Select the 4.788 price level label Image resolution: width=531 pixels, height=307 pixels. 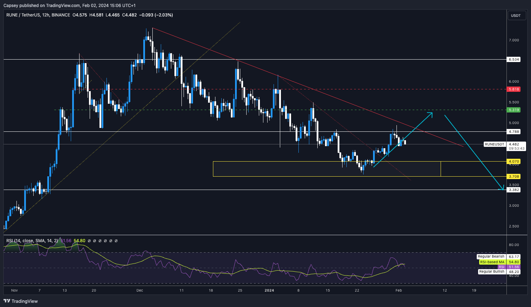pos(514,131)
